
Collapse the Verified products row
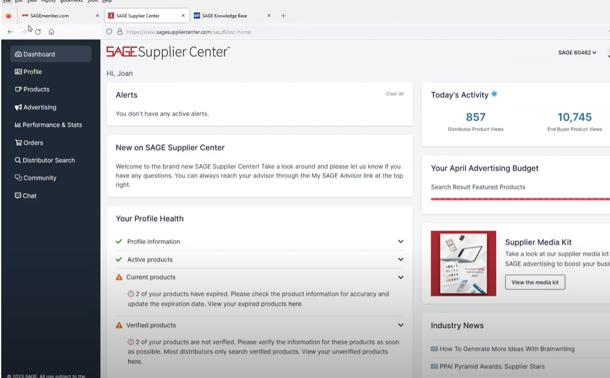coord(401,325)
